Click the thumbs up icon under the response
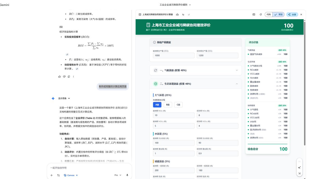 [60, 77]
